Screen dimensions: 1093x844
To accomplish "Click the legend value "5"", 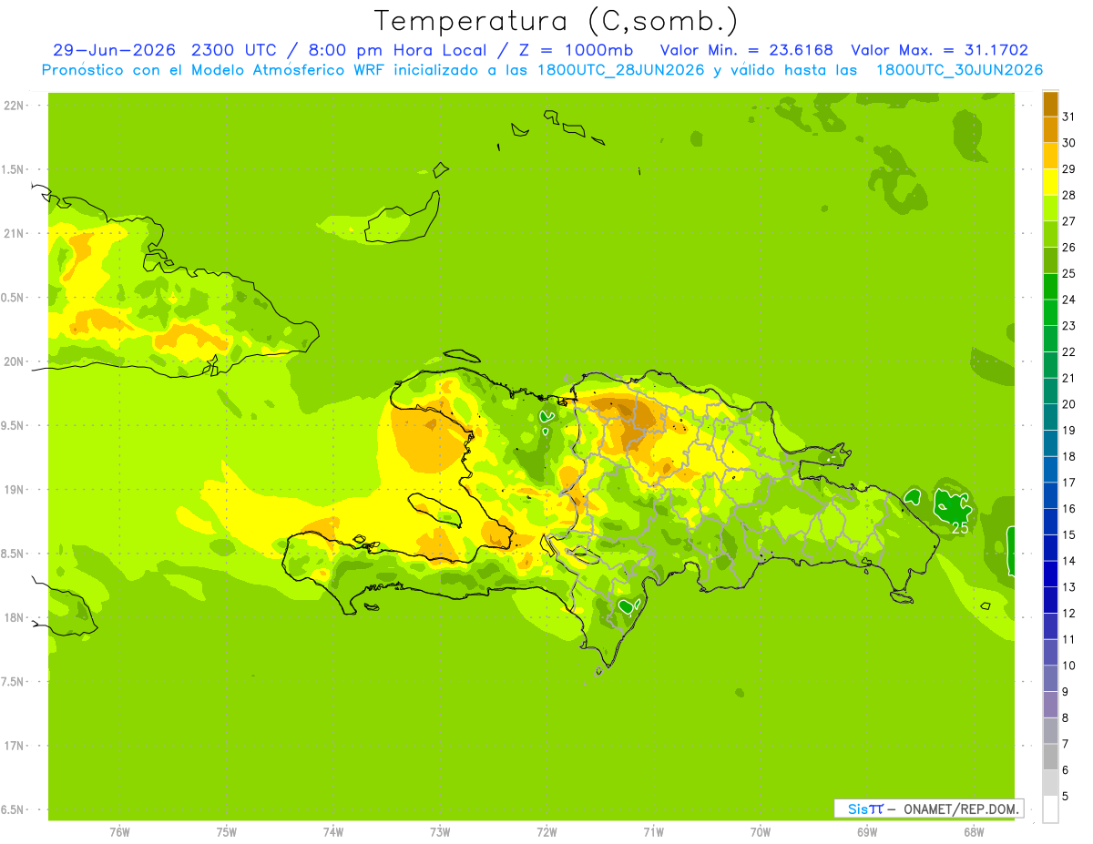I will point(1066,797).
